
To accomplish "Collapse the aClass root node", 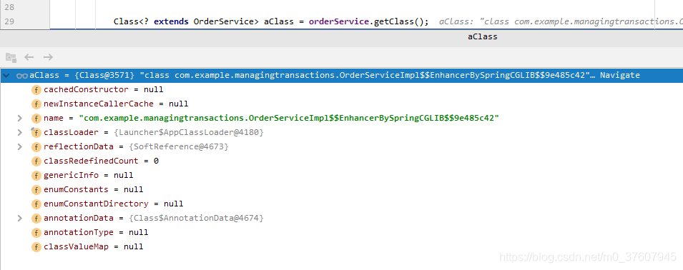I will tap(6, 75).
